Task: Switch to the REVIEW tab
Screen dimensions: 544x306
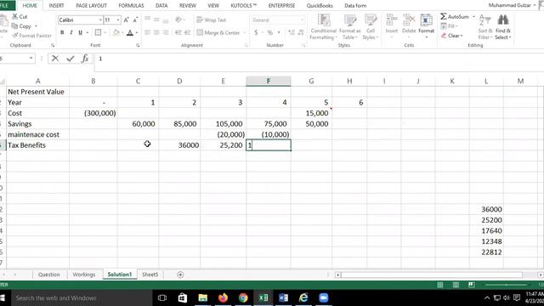Action: coord(188,6)
